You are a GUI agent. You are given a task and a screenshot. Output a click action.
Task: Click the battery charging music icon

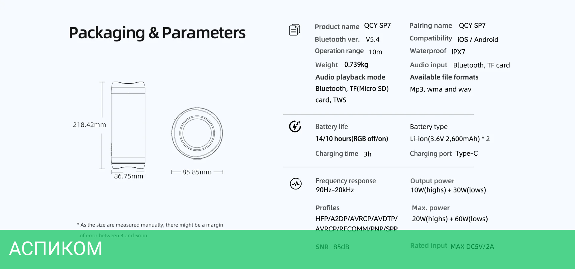[x=295, y=126]
